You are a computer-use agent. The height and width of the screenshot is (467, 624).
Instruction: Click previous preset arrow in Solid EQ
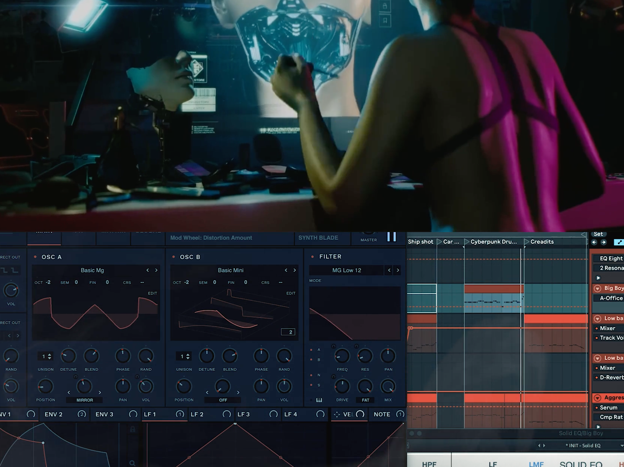coord(539,446)
